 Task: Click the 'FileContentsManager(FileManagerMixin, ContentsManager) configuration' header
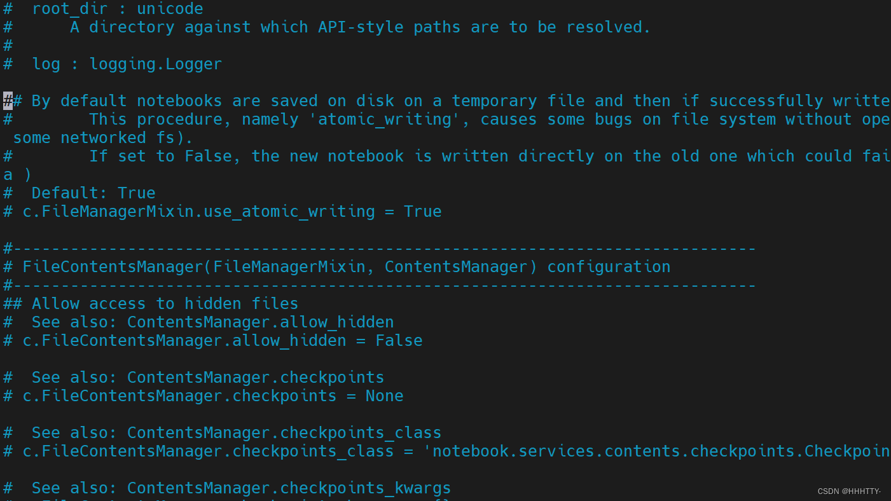(x=346, y=267)
